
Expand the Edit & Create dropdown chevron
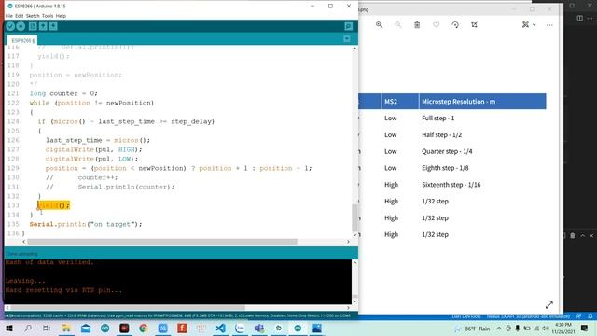point(535,25)
